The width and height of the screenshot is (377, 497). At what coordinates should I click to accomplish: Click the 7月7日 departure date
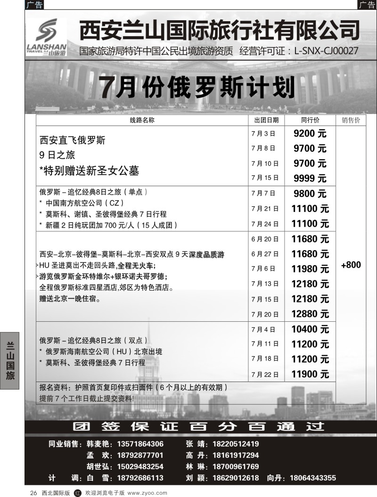click(x=263, y=193)
